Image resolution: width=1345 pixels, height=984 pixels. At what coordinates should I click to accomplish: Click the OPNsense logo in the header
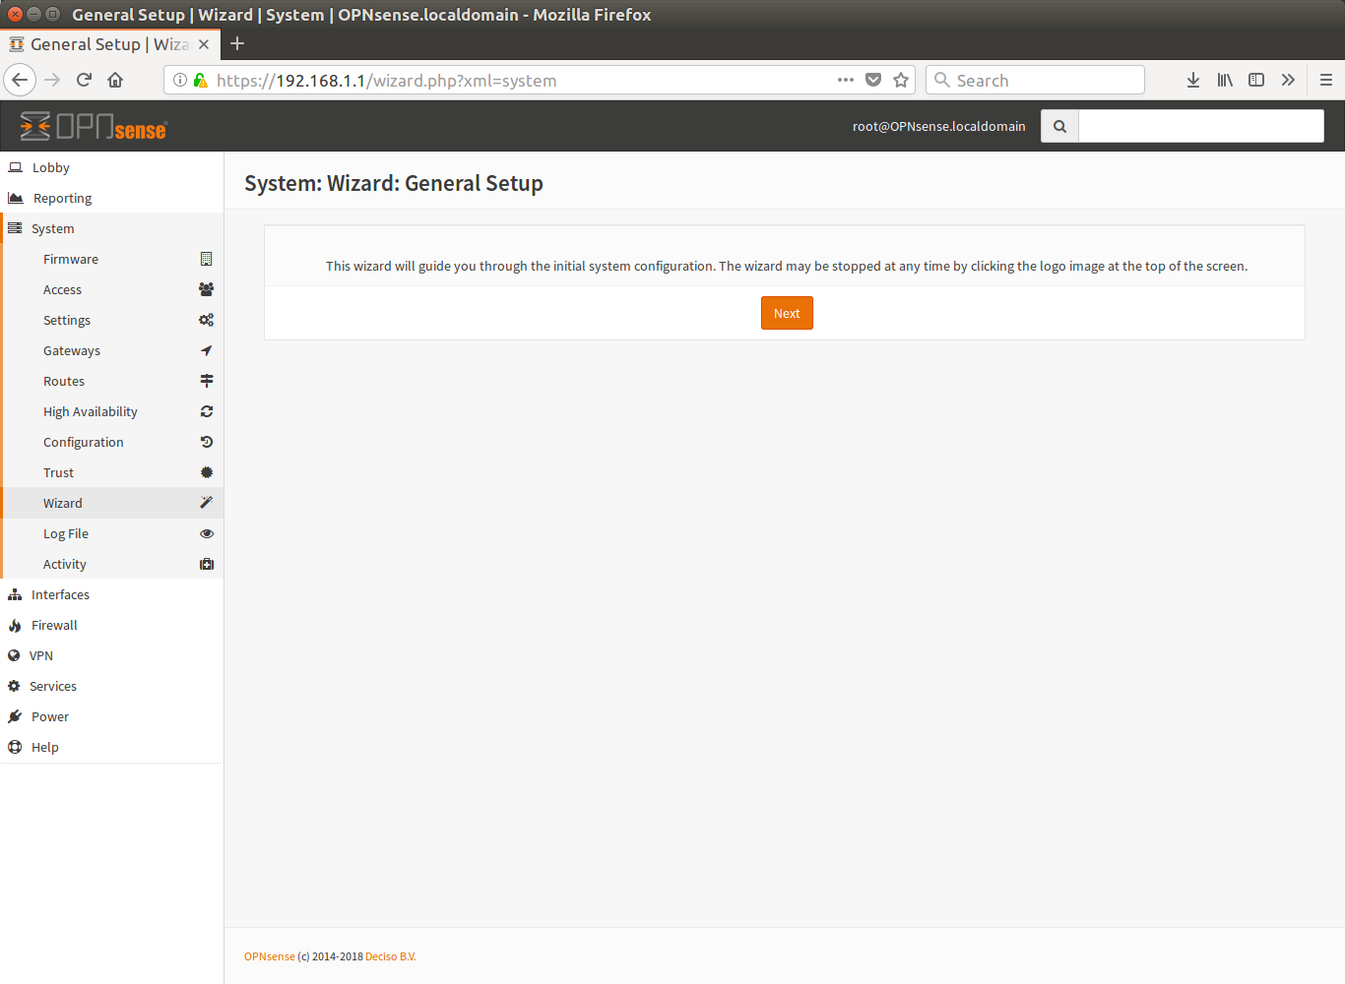94,127
